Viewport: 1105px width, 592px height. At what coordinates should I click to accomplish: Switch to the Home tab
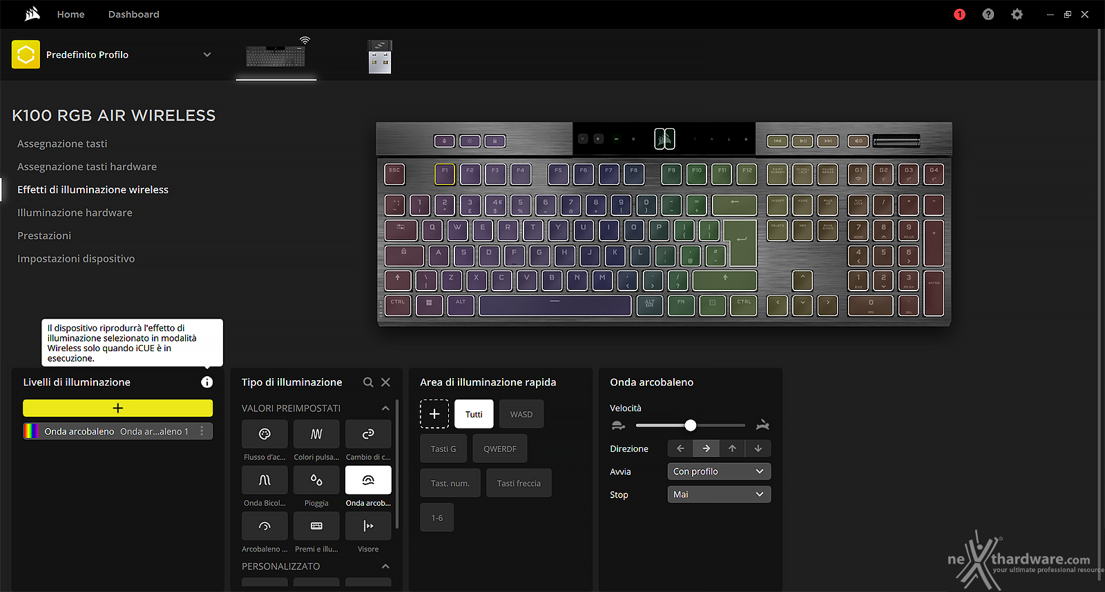click(70, 14)
